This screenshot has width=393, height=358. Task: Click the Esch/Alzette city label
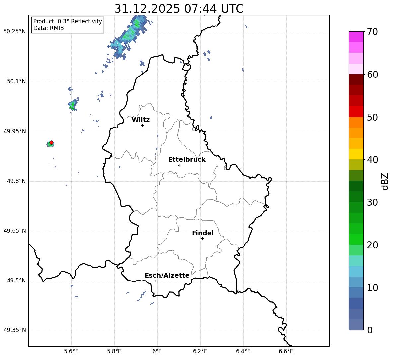click(167, 275)
